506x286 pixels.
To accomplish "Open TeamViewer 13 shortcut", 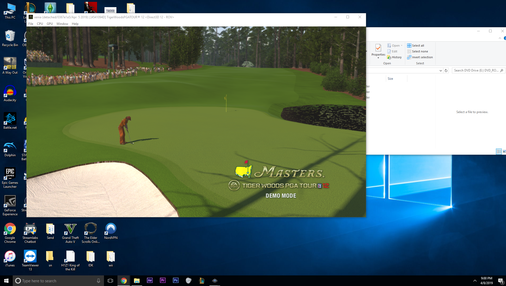I will [x=30, y=260].
